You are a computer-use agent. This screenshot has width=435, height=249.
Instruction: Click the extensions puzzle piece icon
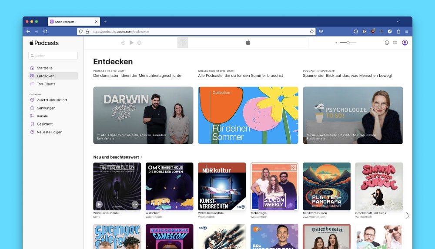(398, 32)
